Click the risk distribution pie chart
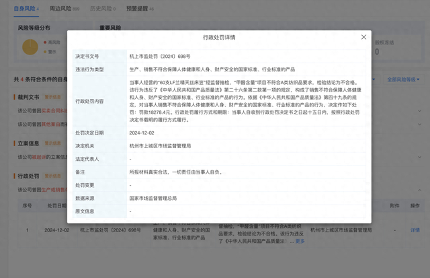This screenshot has height=278, width=430. tap(30, 46)
